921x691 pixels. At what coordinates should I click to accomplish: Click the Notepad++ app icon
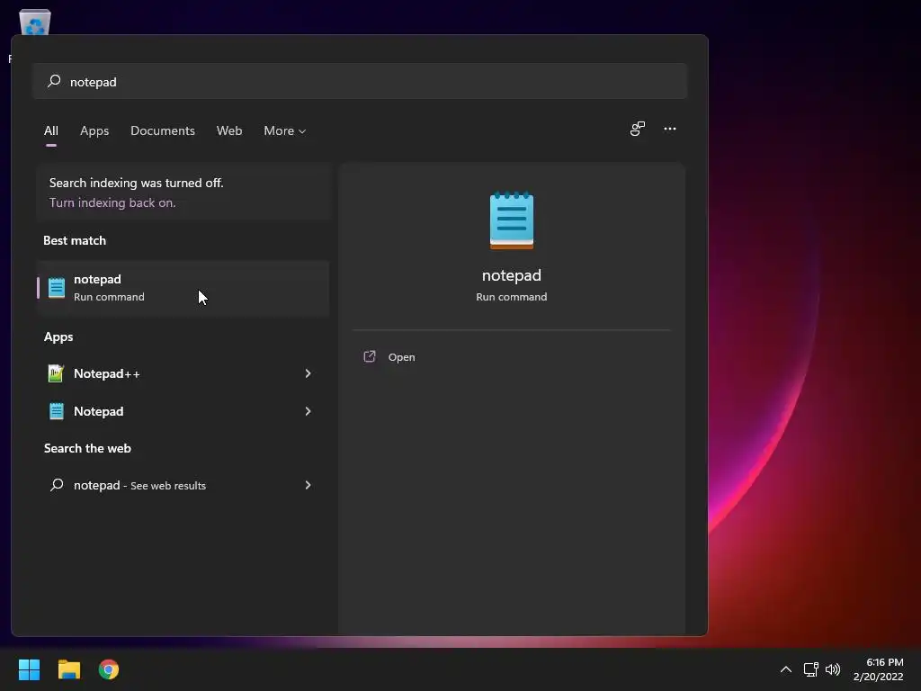(x=57, y=373)
